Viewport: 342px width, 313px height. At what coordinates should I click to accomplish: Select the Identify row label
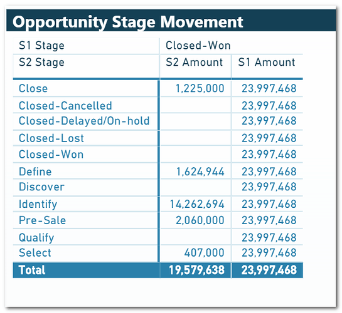[38, 204]
